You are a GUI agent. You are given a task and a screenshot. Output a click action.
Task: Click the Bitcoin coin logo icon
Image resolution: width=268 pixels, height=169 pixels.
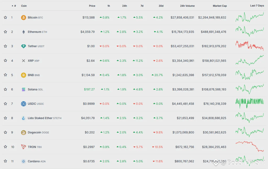click(24, 18)
